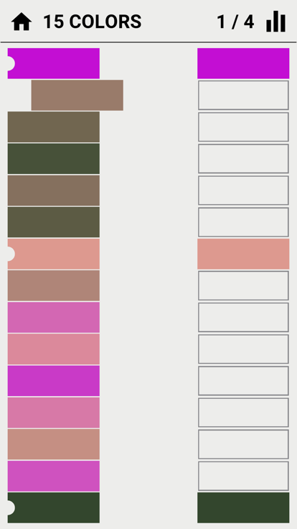Viewport: 297px width, 529px height.
Task: Select the fixed salmon target swatch on the right
Action: click(x=243, y=254)
